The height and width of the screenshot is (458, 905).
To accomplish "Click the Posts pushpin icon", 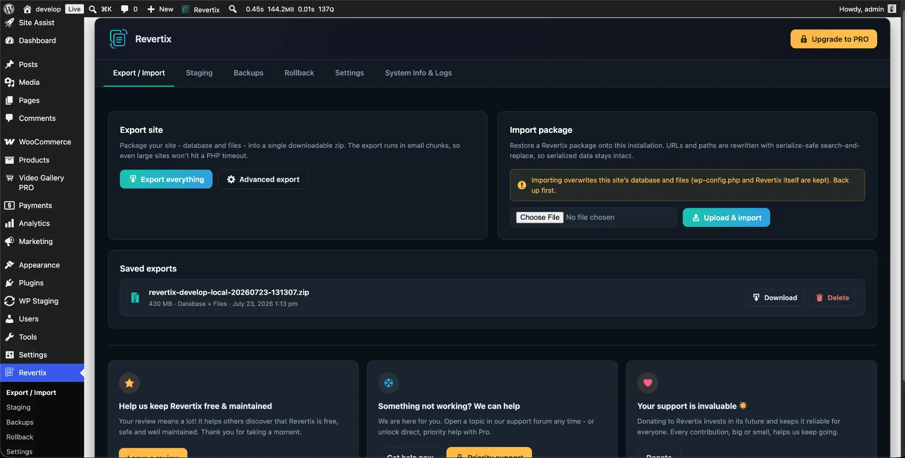I will [9, 64].
